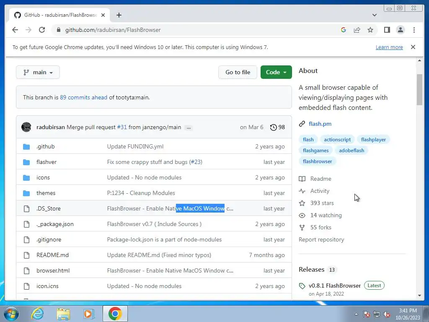Viewport: 429px width, 322px height.
Task: Open the .DS_Store file
Action: (x=49, y=209)
